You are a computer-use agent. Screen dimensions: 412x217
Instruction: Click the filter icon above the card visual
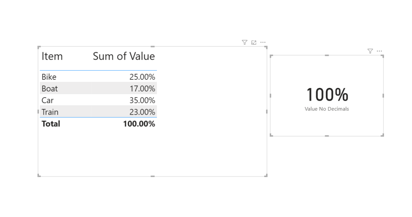point(370,51)
